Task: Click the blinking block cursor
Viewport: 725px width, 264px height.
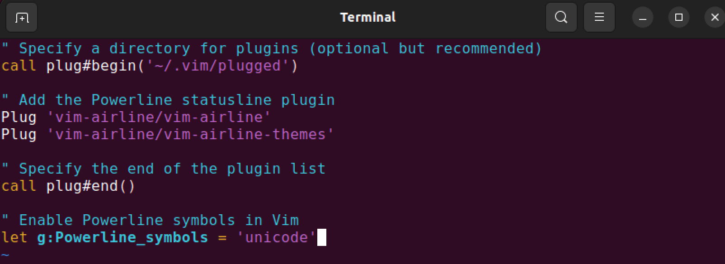Action: (321, 236)
